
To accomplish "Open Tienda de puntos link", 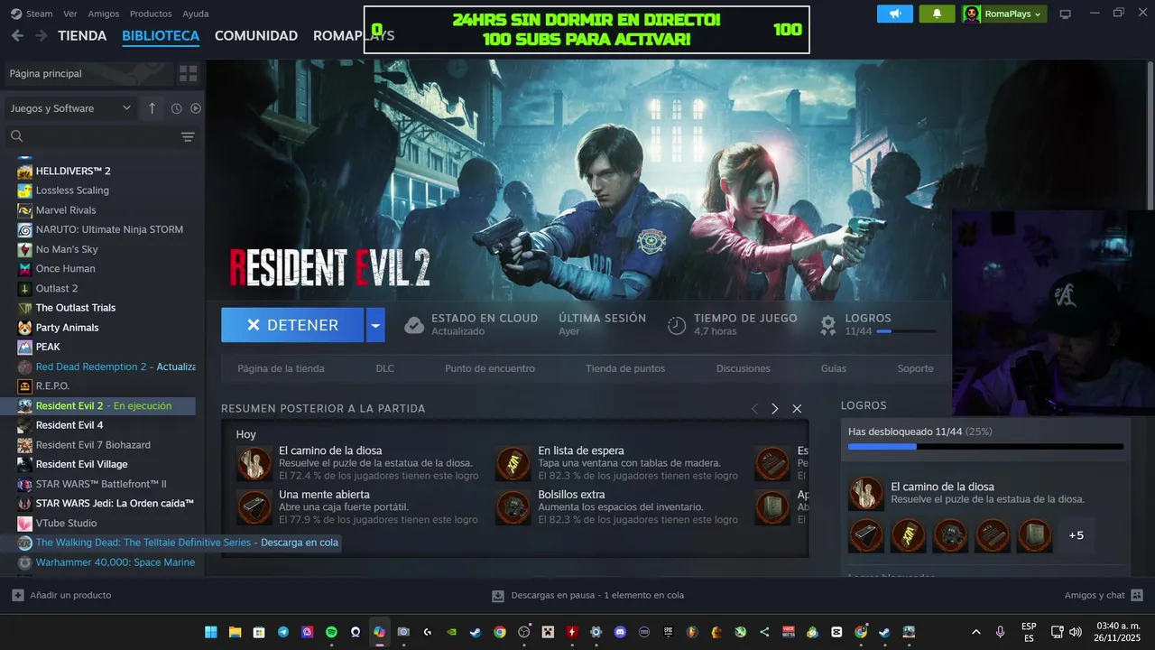I will (625, 368).
